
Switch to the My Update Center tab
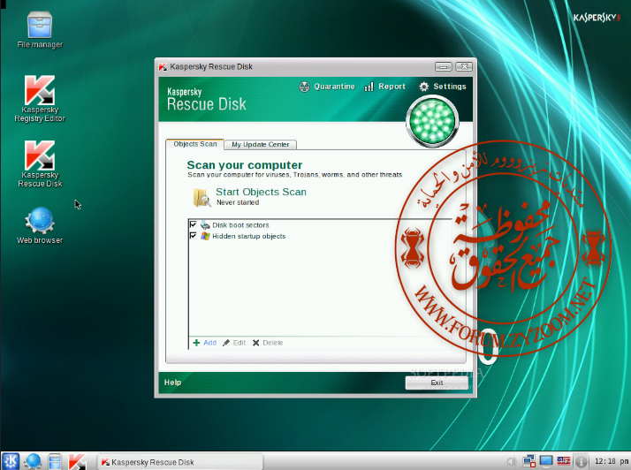[x=261, y=145]
